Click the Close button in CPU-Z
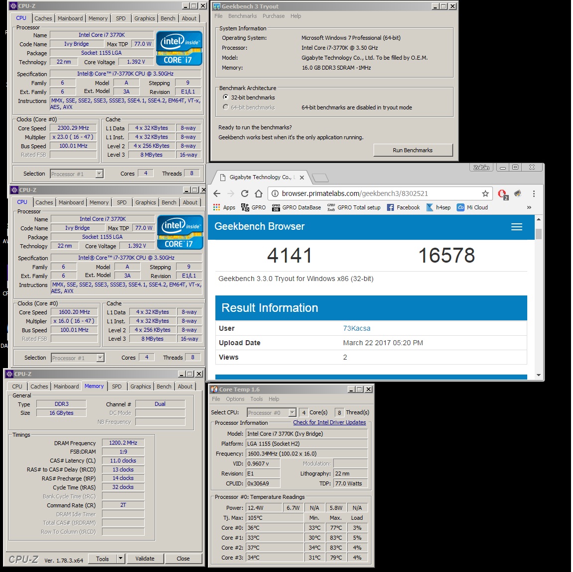This screenshot has width=573, height=572. 183,559
